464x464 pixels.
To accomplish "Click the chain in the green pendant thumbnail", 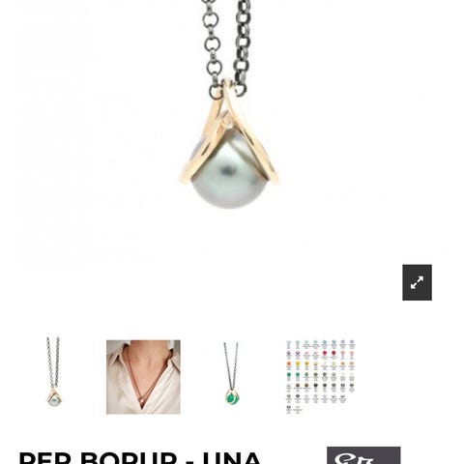I will (231, 365).
